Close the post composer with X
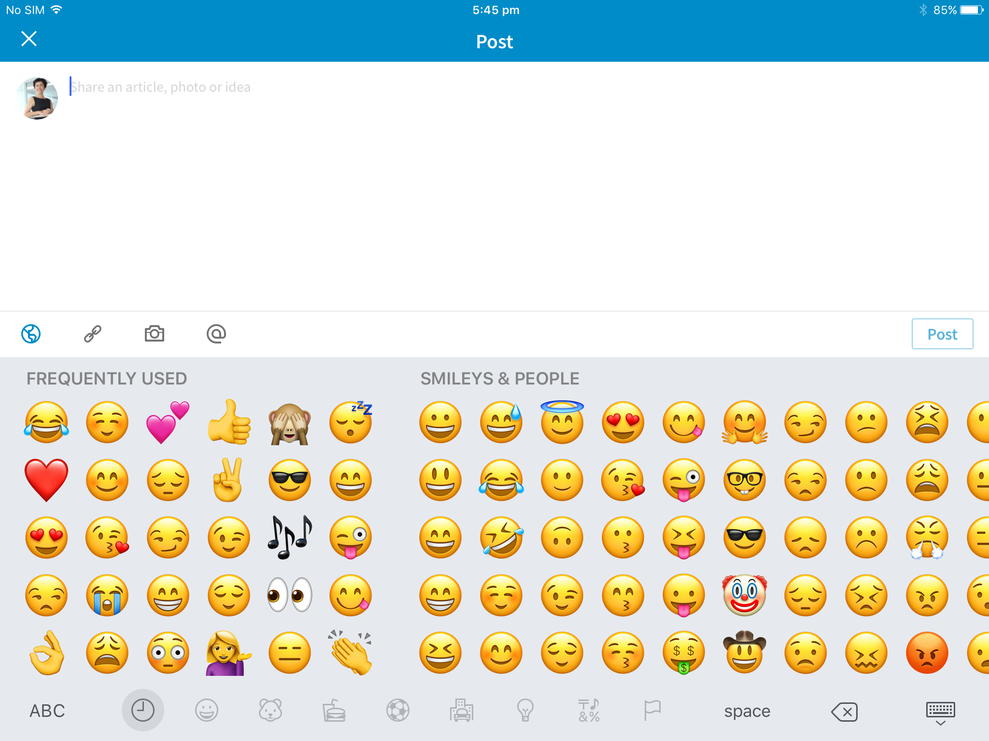 29,39
